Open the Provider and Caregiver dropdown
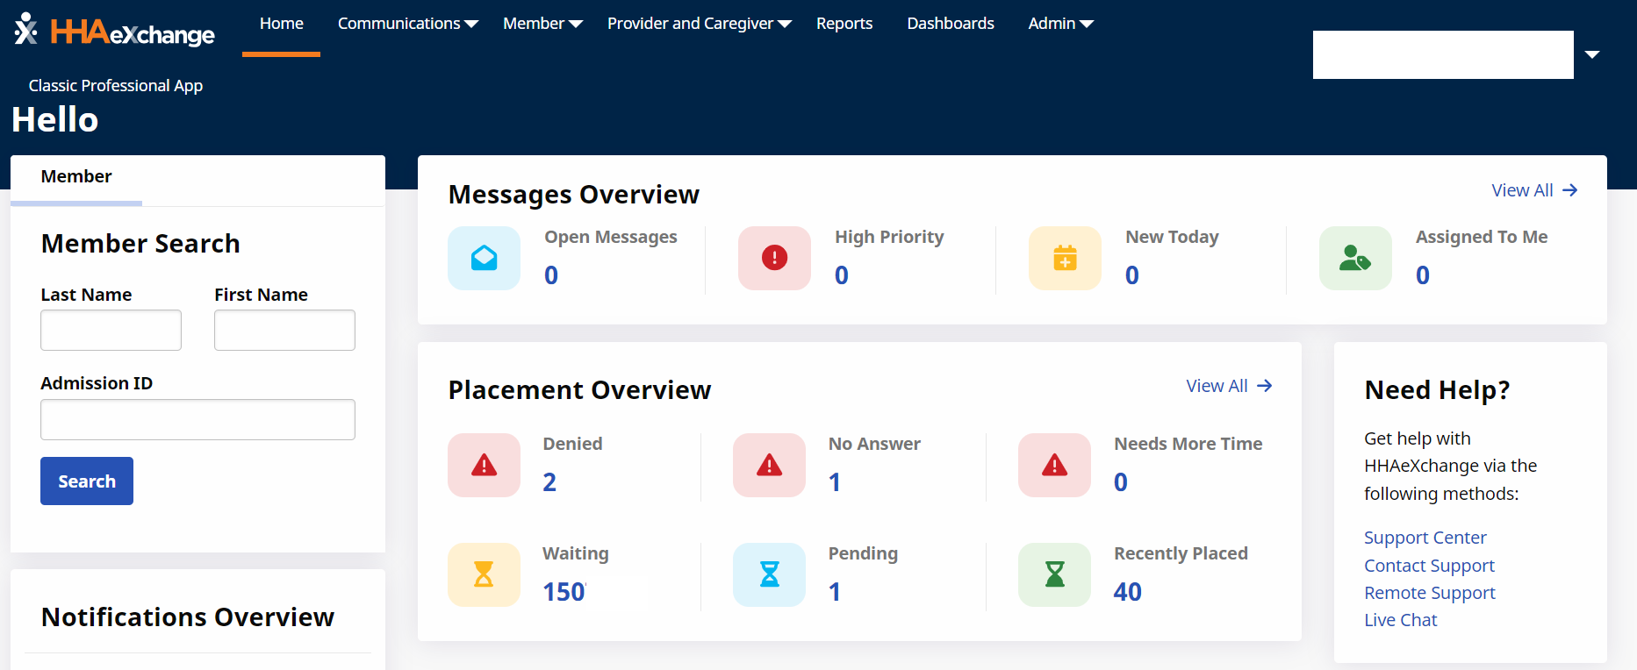 699,24
